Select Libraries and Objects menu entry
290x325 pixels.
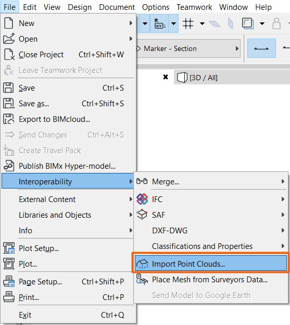tap(68, 215)
